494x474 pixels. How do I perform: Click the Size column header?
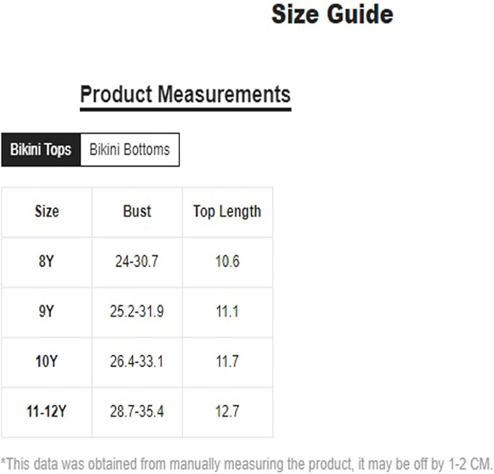point(46,211)
